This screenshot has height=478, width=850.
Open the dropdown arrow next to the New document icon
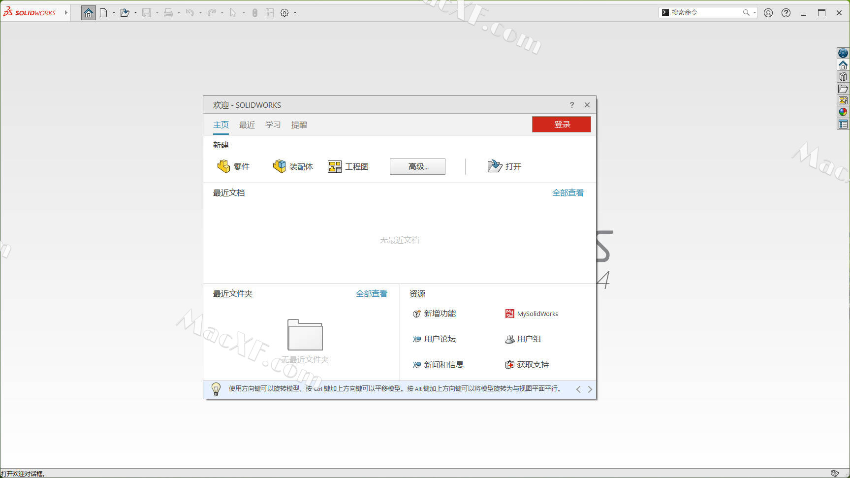[x=114, y=13]
